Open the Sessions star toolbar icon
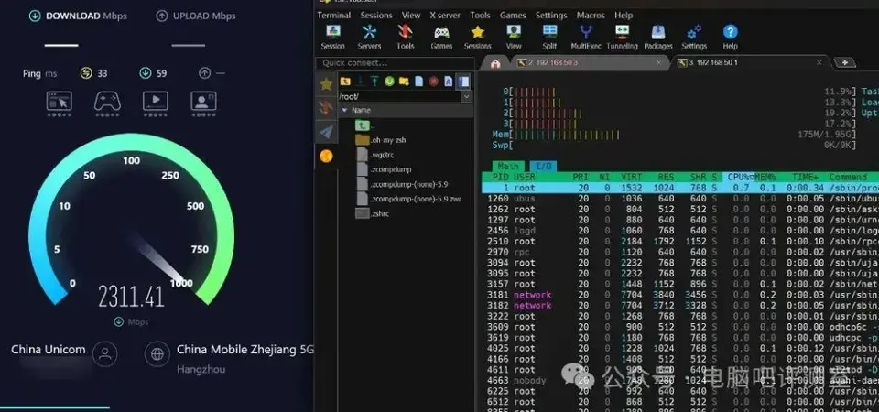879x412 pixels. [478, 37]
